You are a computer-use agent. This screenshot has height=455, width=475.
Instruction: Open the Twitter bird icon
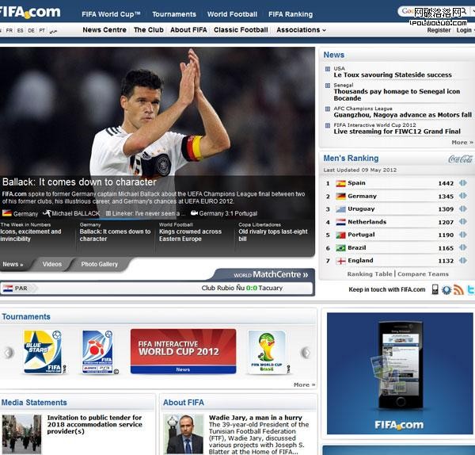click(x=471, y=289)
